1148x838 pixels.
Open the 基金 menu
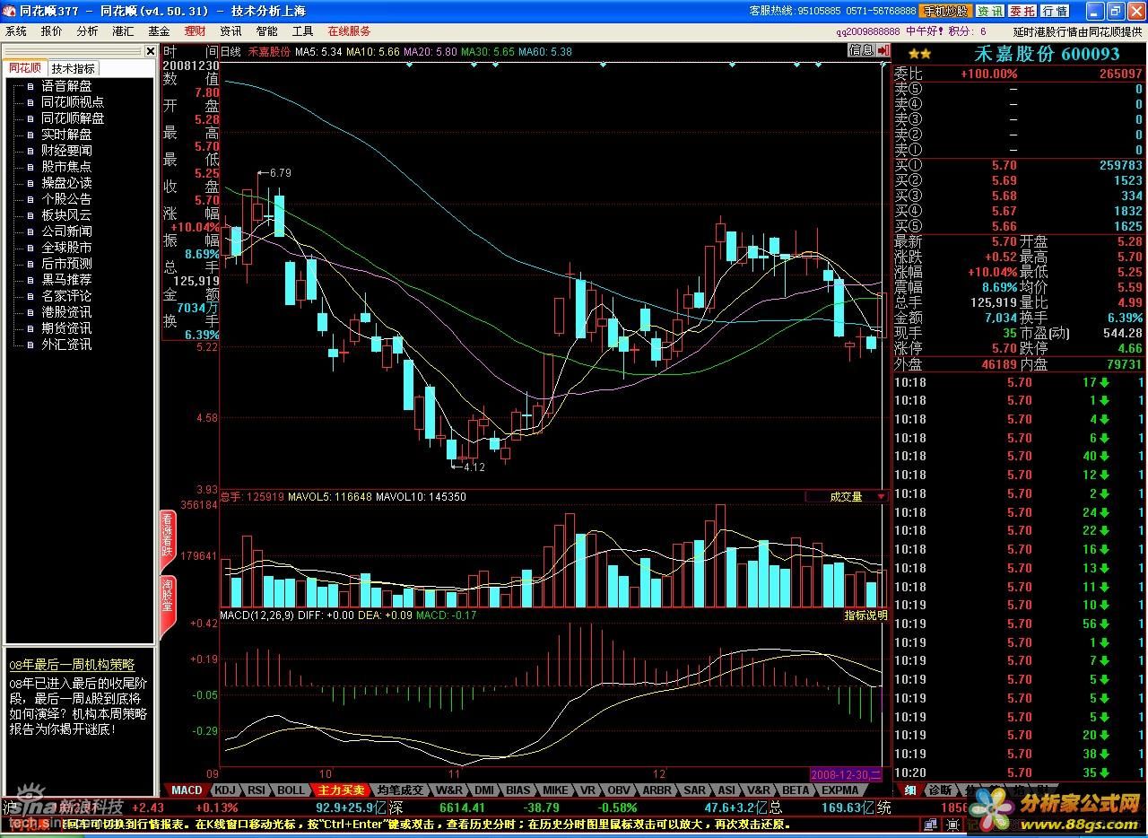click(159, 31)
